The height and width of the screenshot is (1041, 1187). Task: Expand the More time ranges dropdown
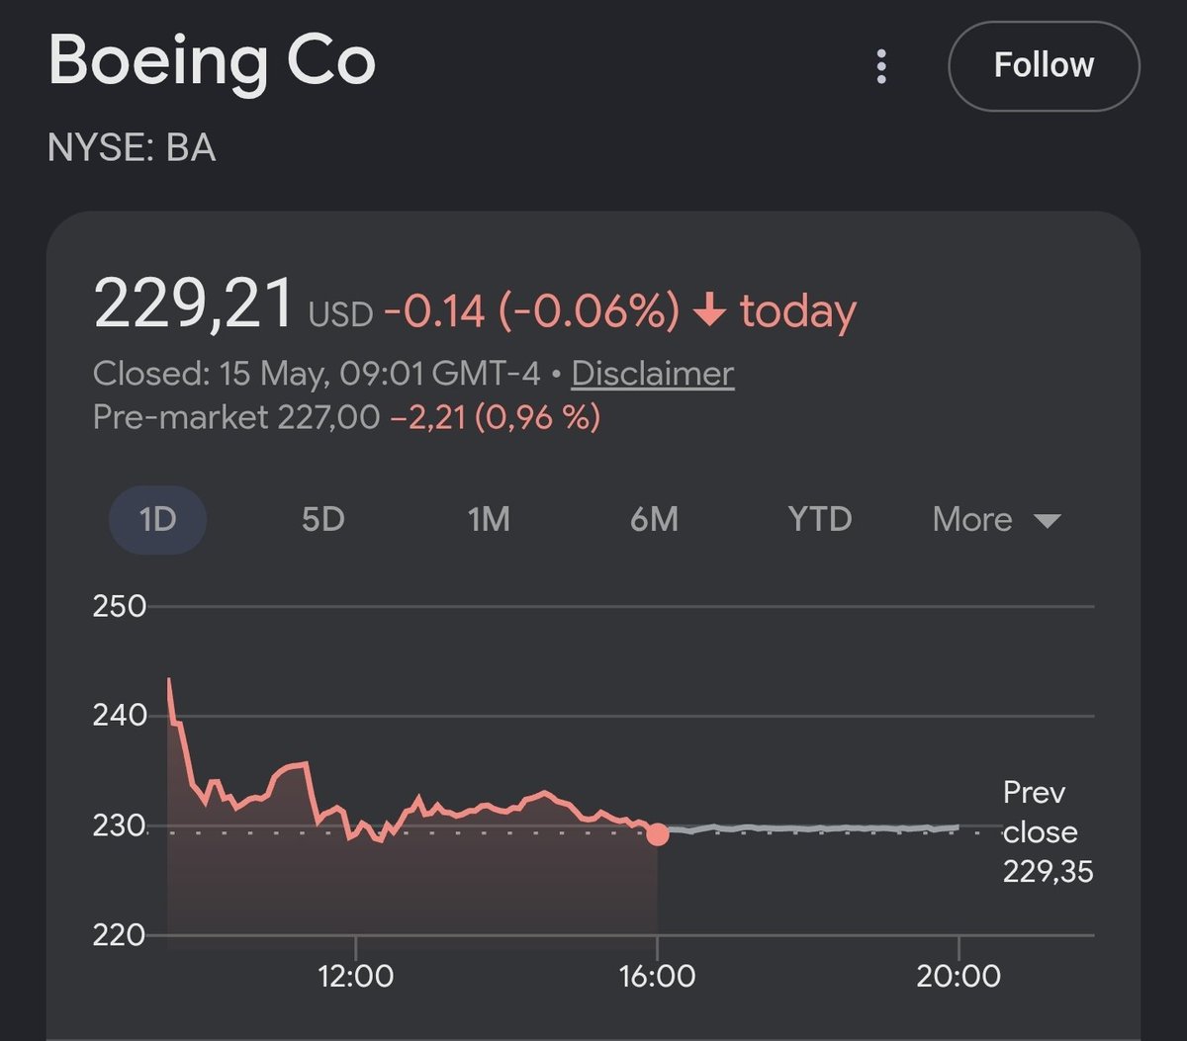996,519
